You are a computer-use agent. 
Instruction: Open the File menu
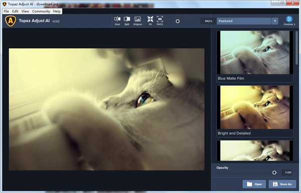coord(6,12)
